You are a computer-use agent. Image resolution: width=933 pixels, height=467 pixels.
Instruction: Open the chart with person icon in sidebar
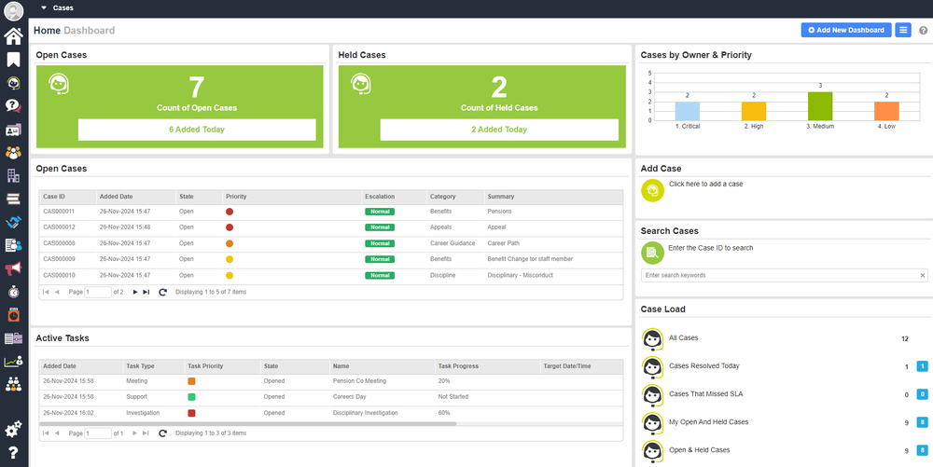pyautogui.click(x=13, y=362)
